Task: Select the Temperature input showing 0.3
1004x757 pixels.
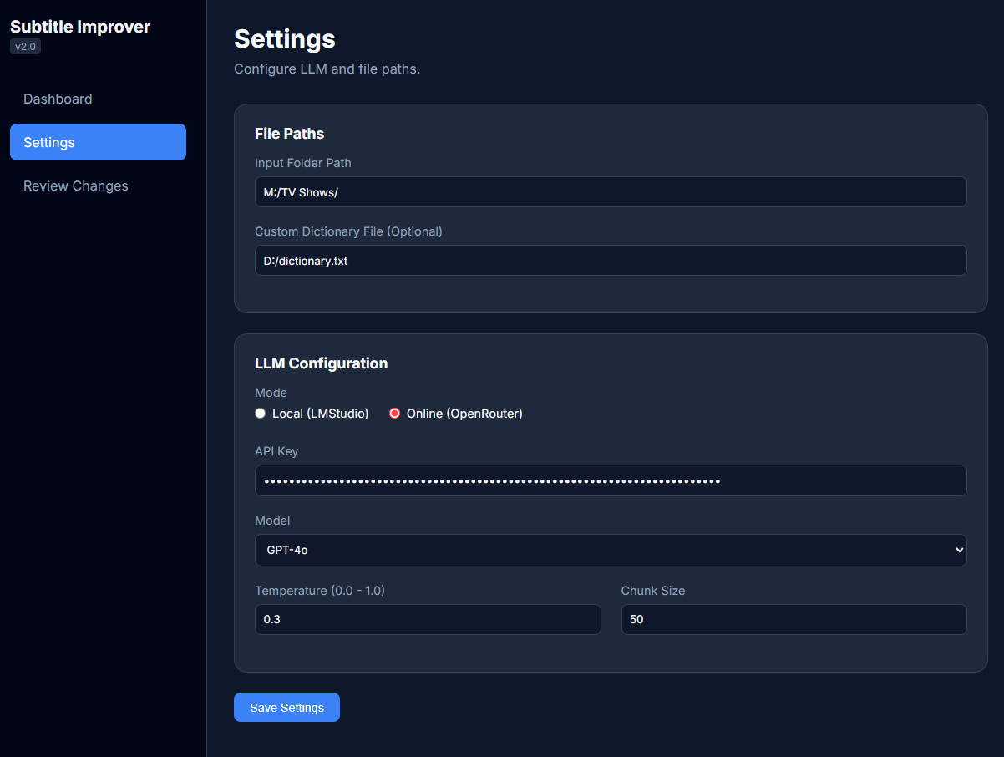Action: tap(427, 620)
